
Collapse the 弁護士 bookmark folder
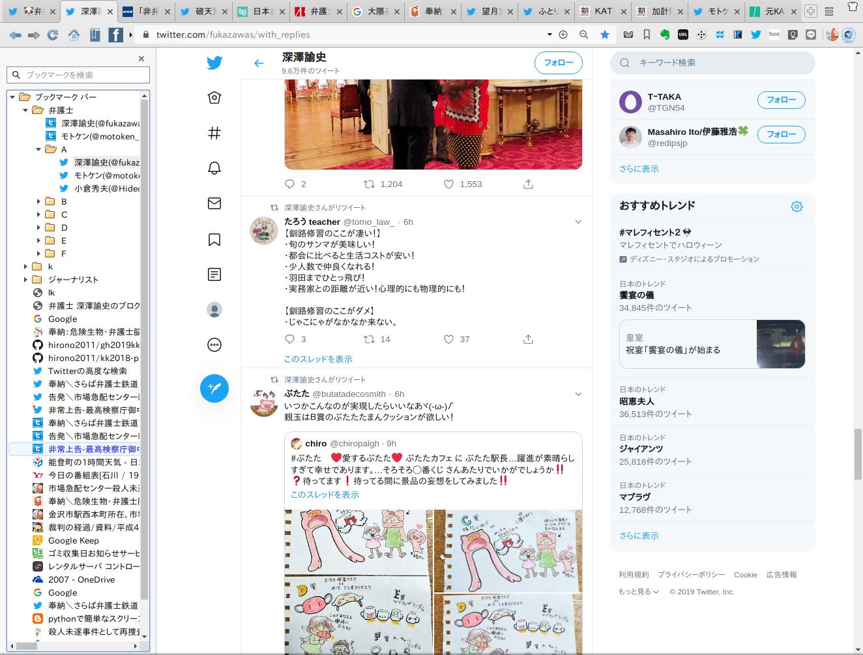point(25,110)
